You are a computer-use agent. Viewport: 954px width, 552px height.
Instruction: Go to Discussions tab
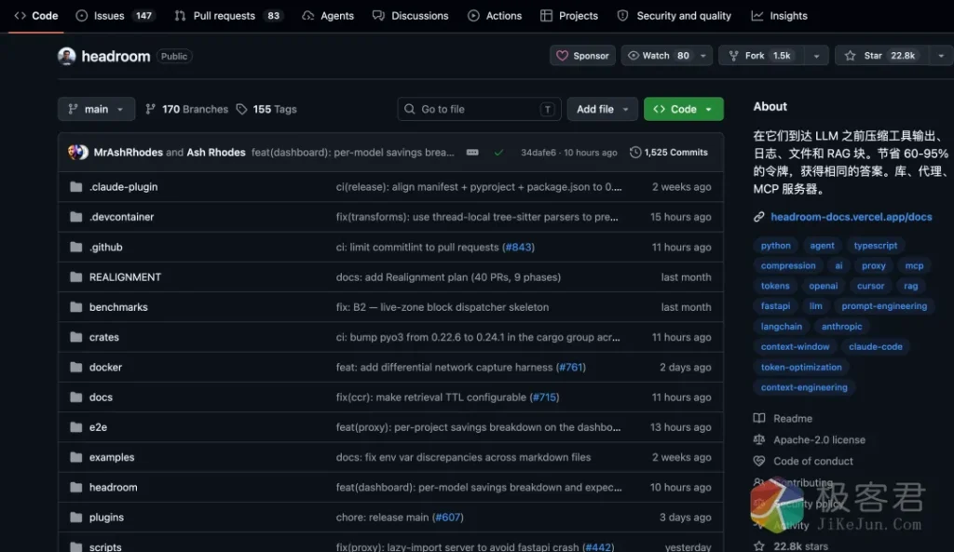tap(411, 16)
